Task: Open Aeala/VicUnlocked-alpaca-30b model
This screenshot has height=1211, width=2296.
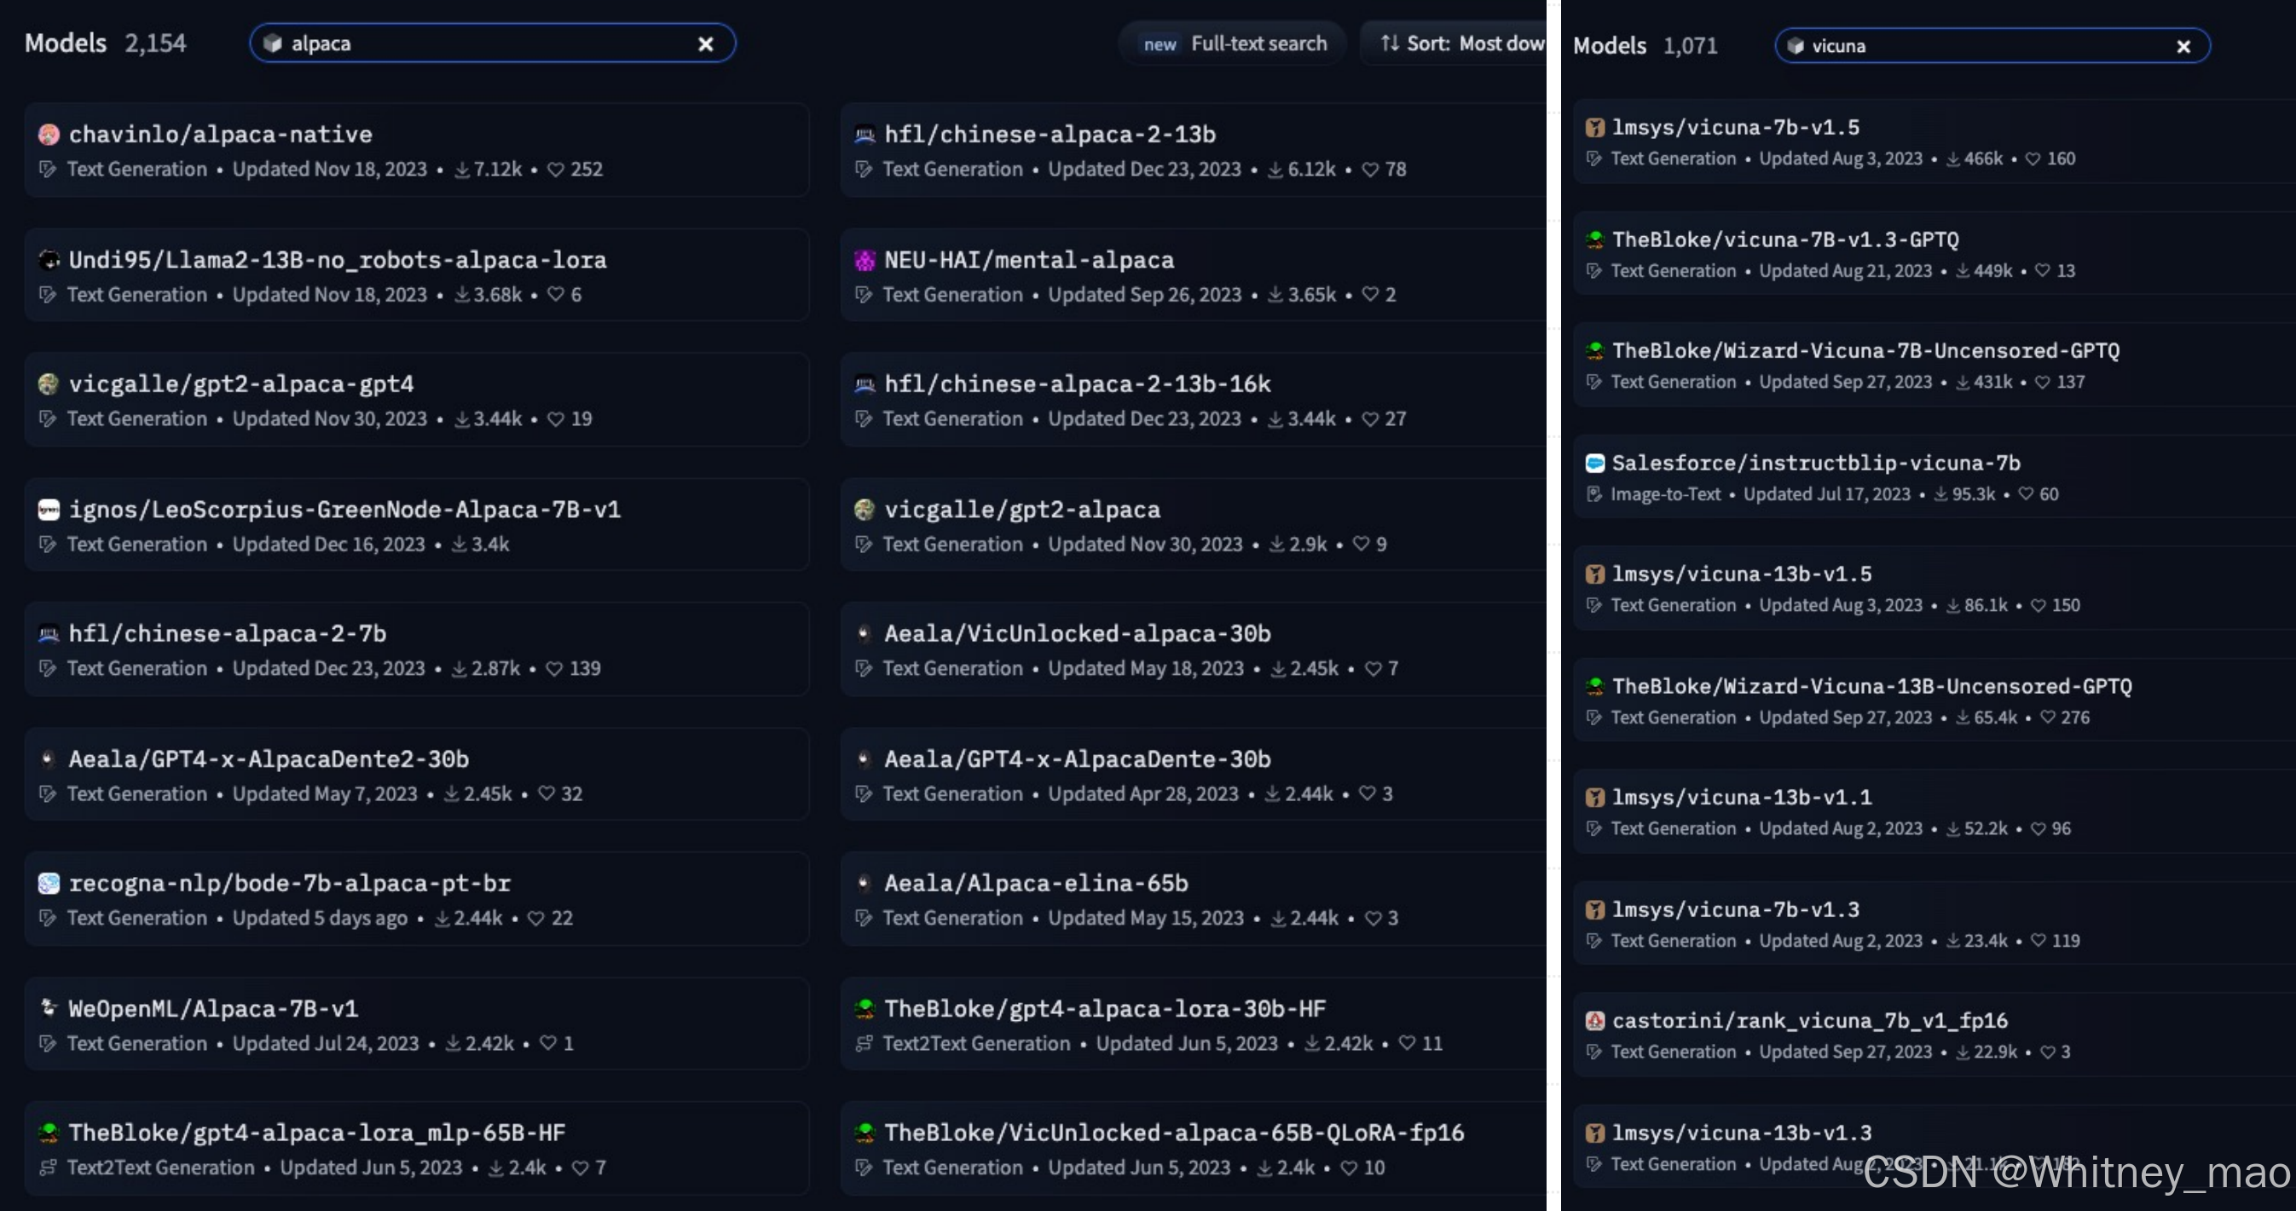Action: tap(1078, 633)
